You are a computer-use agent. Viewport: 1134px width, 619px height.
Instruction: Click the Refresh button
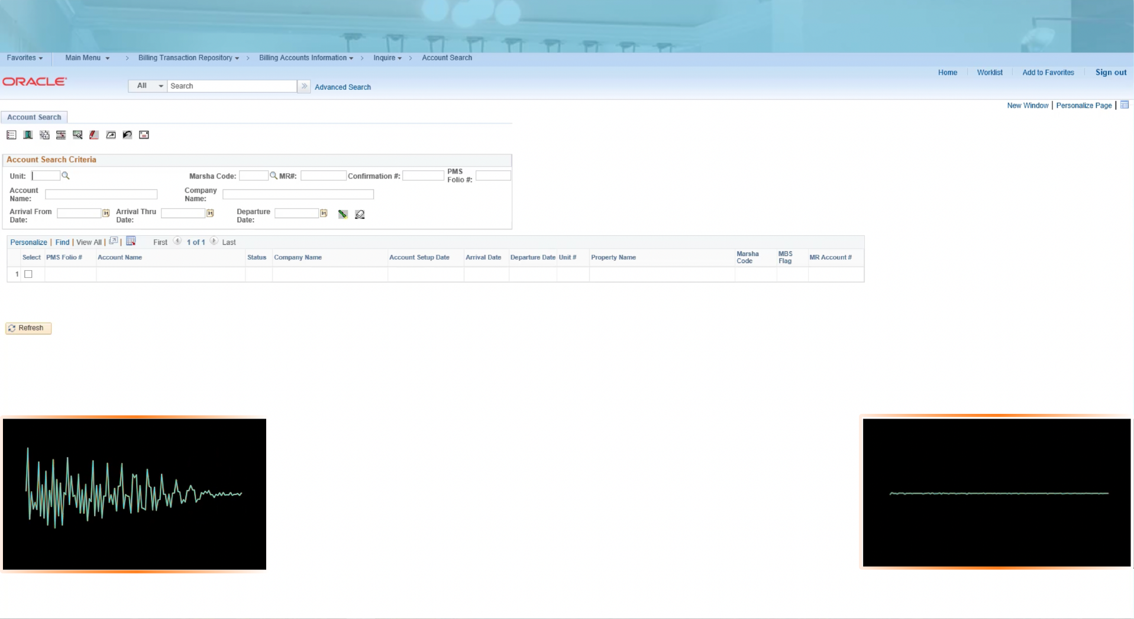coord(28,328)
